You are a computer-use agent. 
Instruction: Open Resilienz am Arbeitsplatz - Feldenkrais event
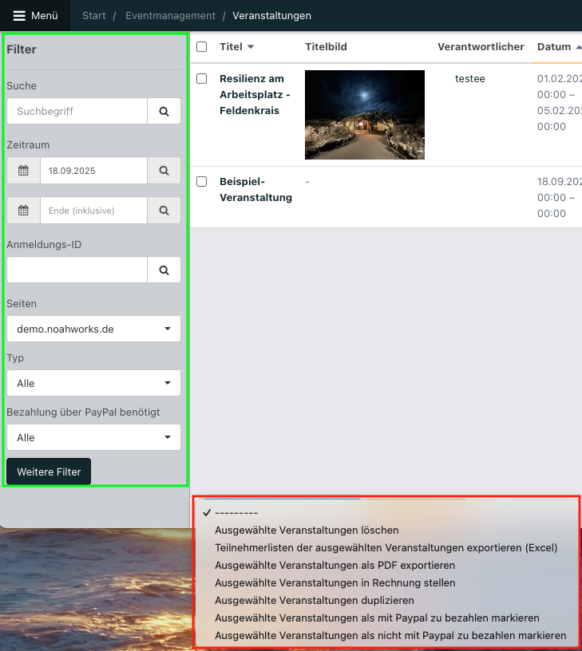pyautogui.click(x=255, y=95)
